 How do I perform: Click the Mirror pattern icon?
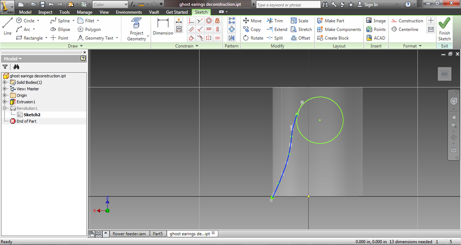pos(232,38)
